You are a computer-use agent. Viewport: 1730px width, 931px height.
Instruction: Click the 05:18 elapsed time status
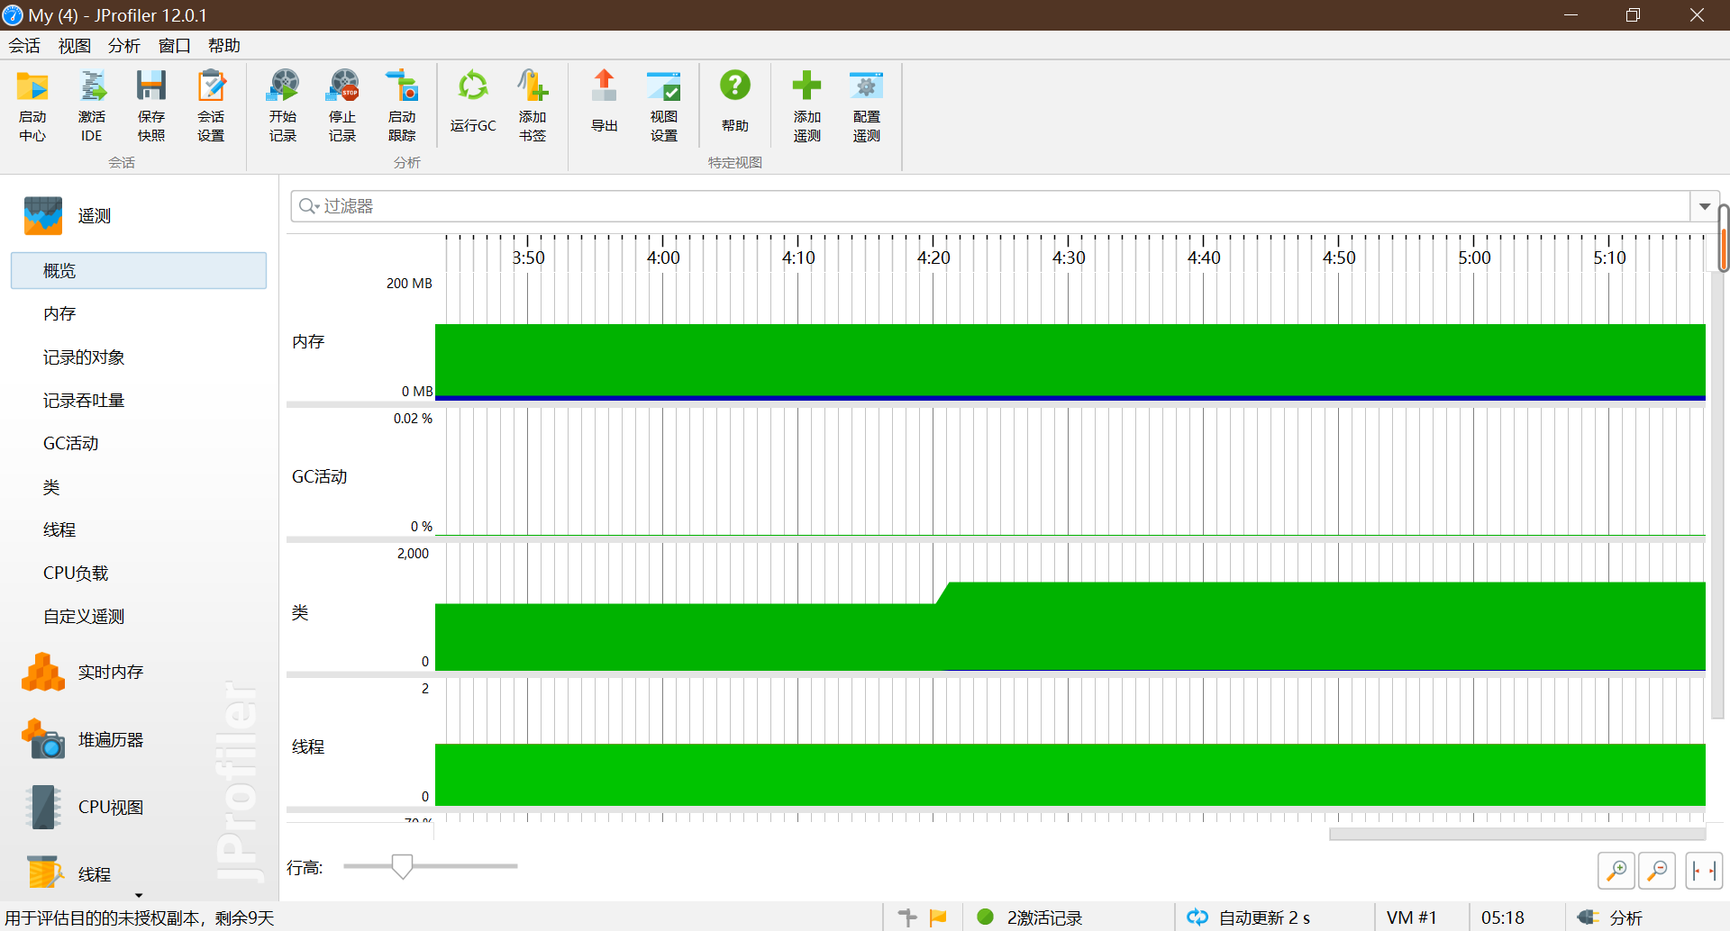point(1503,917)
